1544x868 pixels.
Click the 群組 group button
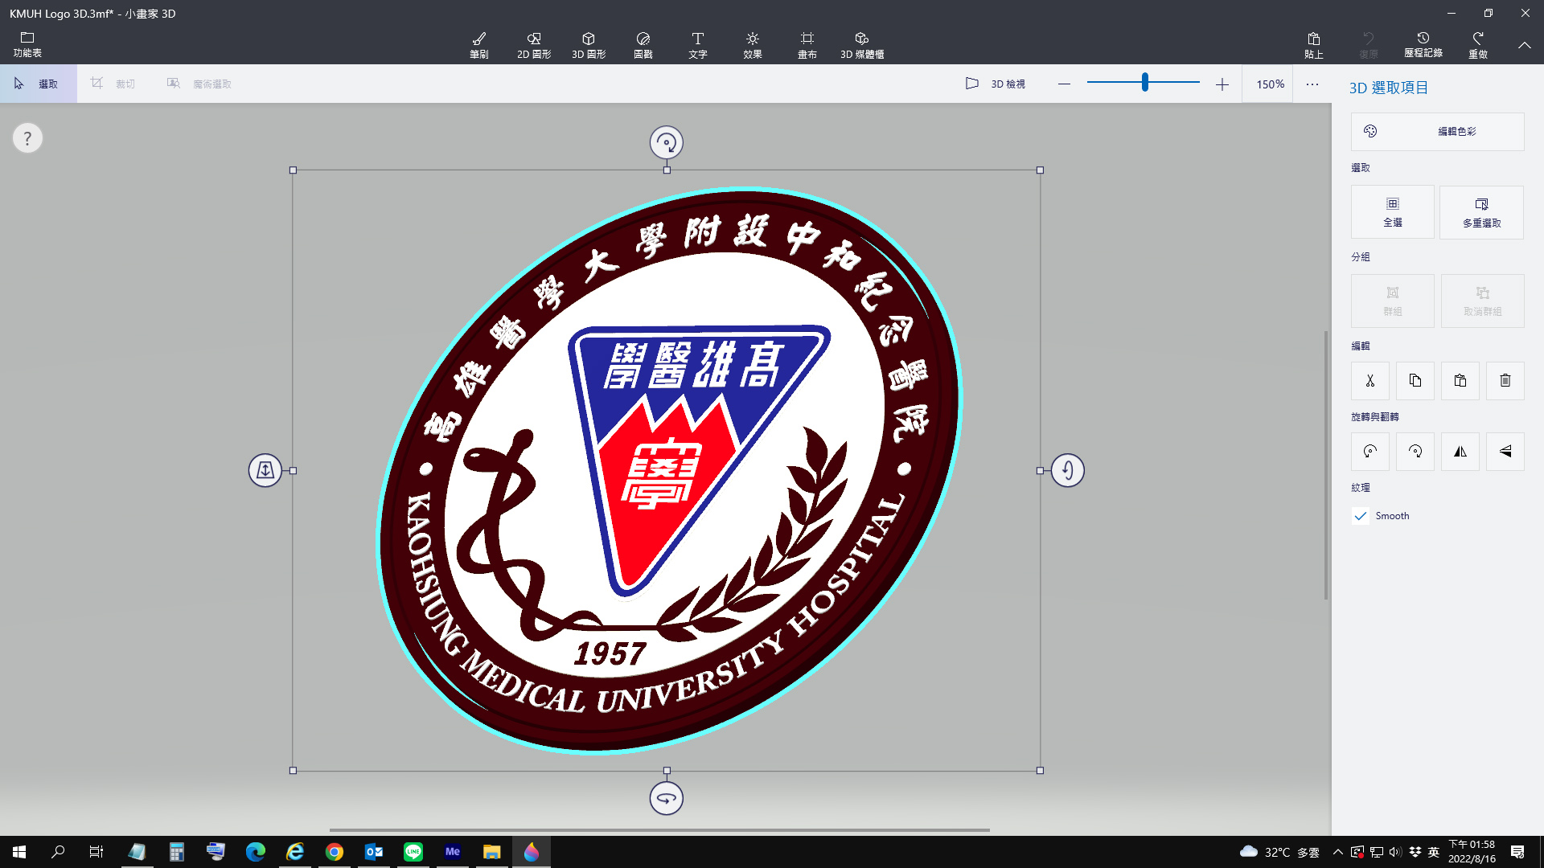pos(1393,301)
